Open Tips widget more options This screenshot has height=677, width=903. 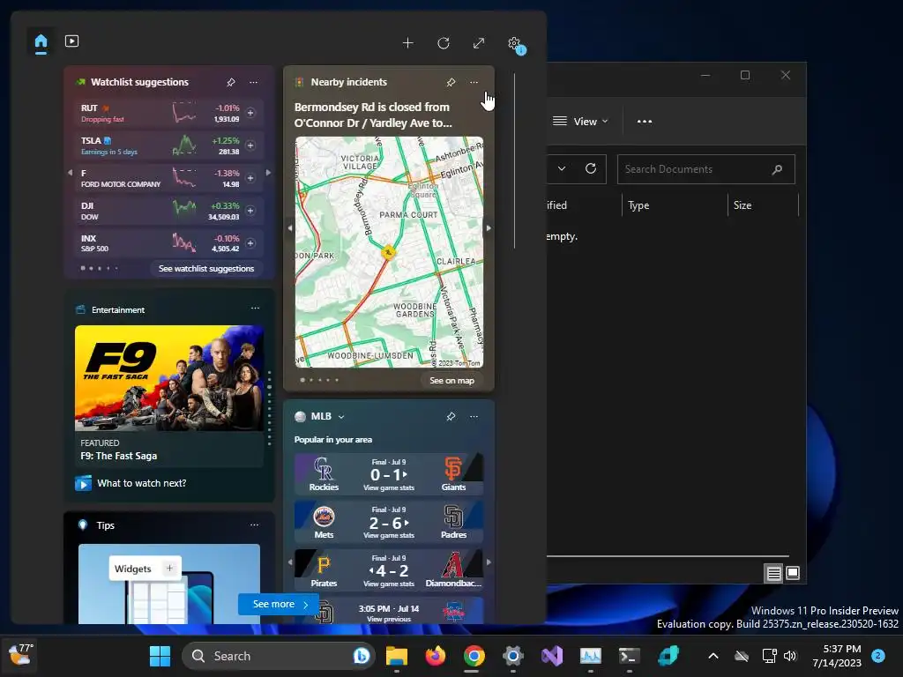(x=255, y=525)
